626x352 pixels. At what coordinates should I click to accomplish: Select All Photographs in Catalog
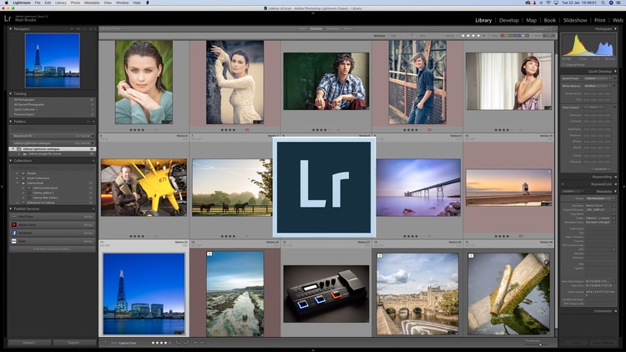coord(52,100)
